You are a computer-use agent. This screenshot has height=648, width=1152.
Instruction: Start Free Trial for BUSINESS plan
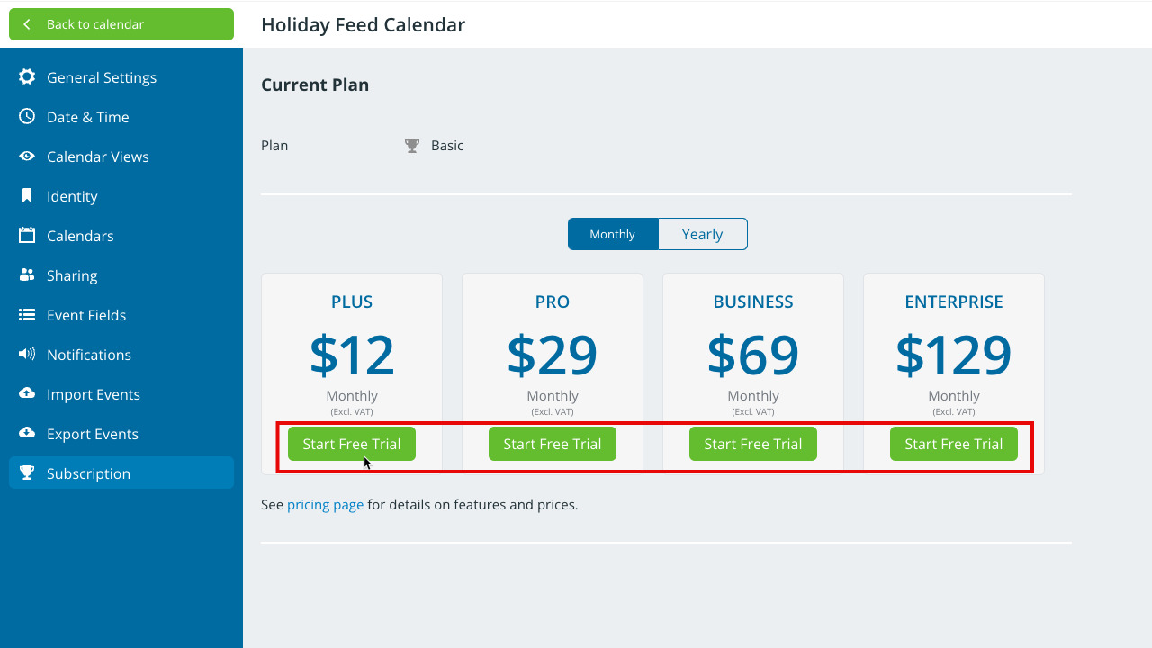tap(753, 444)
